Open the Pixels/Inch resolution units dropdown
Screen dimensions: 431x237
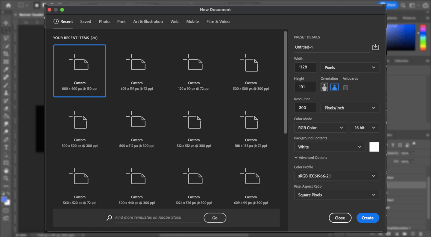point(350,108)
